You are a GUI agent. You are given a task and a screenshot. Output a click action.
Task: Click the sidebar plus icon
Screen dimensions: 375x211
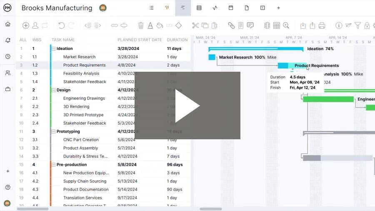(8, 171)
